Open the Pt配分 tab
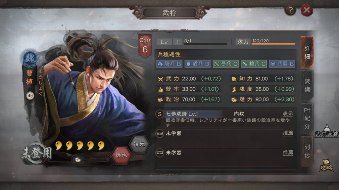Image resolution: width=339 pixels, height=190 pixels. pyautogui.click(x=307, y=119)
